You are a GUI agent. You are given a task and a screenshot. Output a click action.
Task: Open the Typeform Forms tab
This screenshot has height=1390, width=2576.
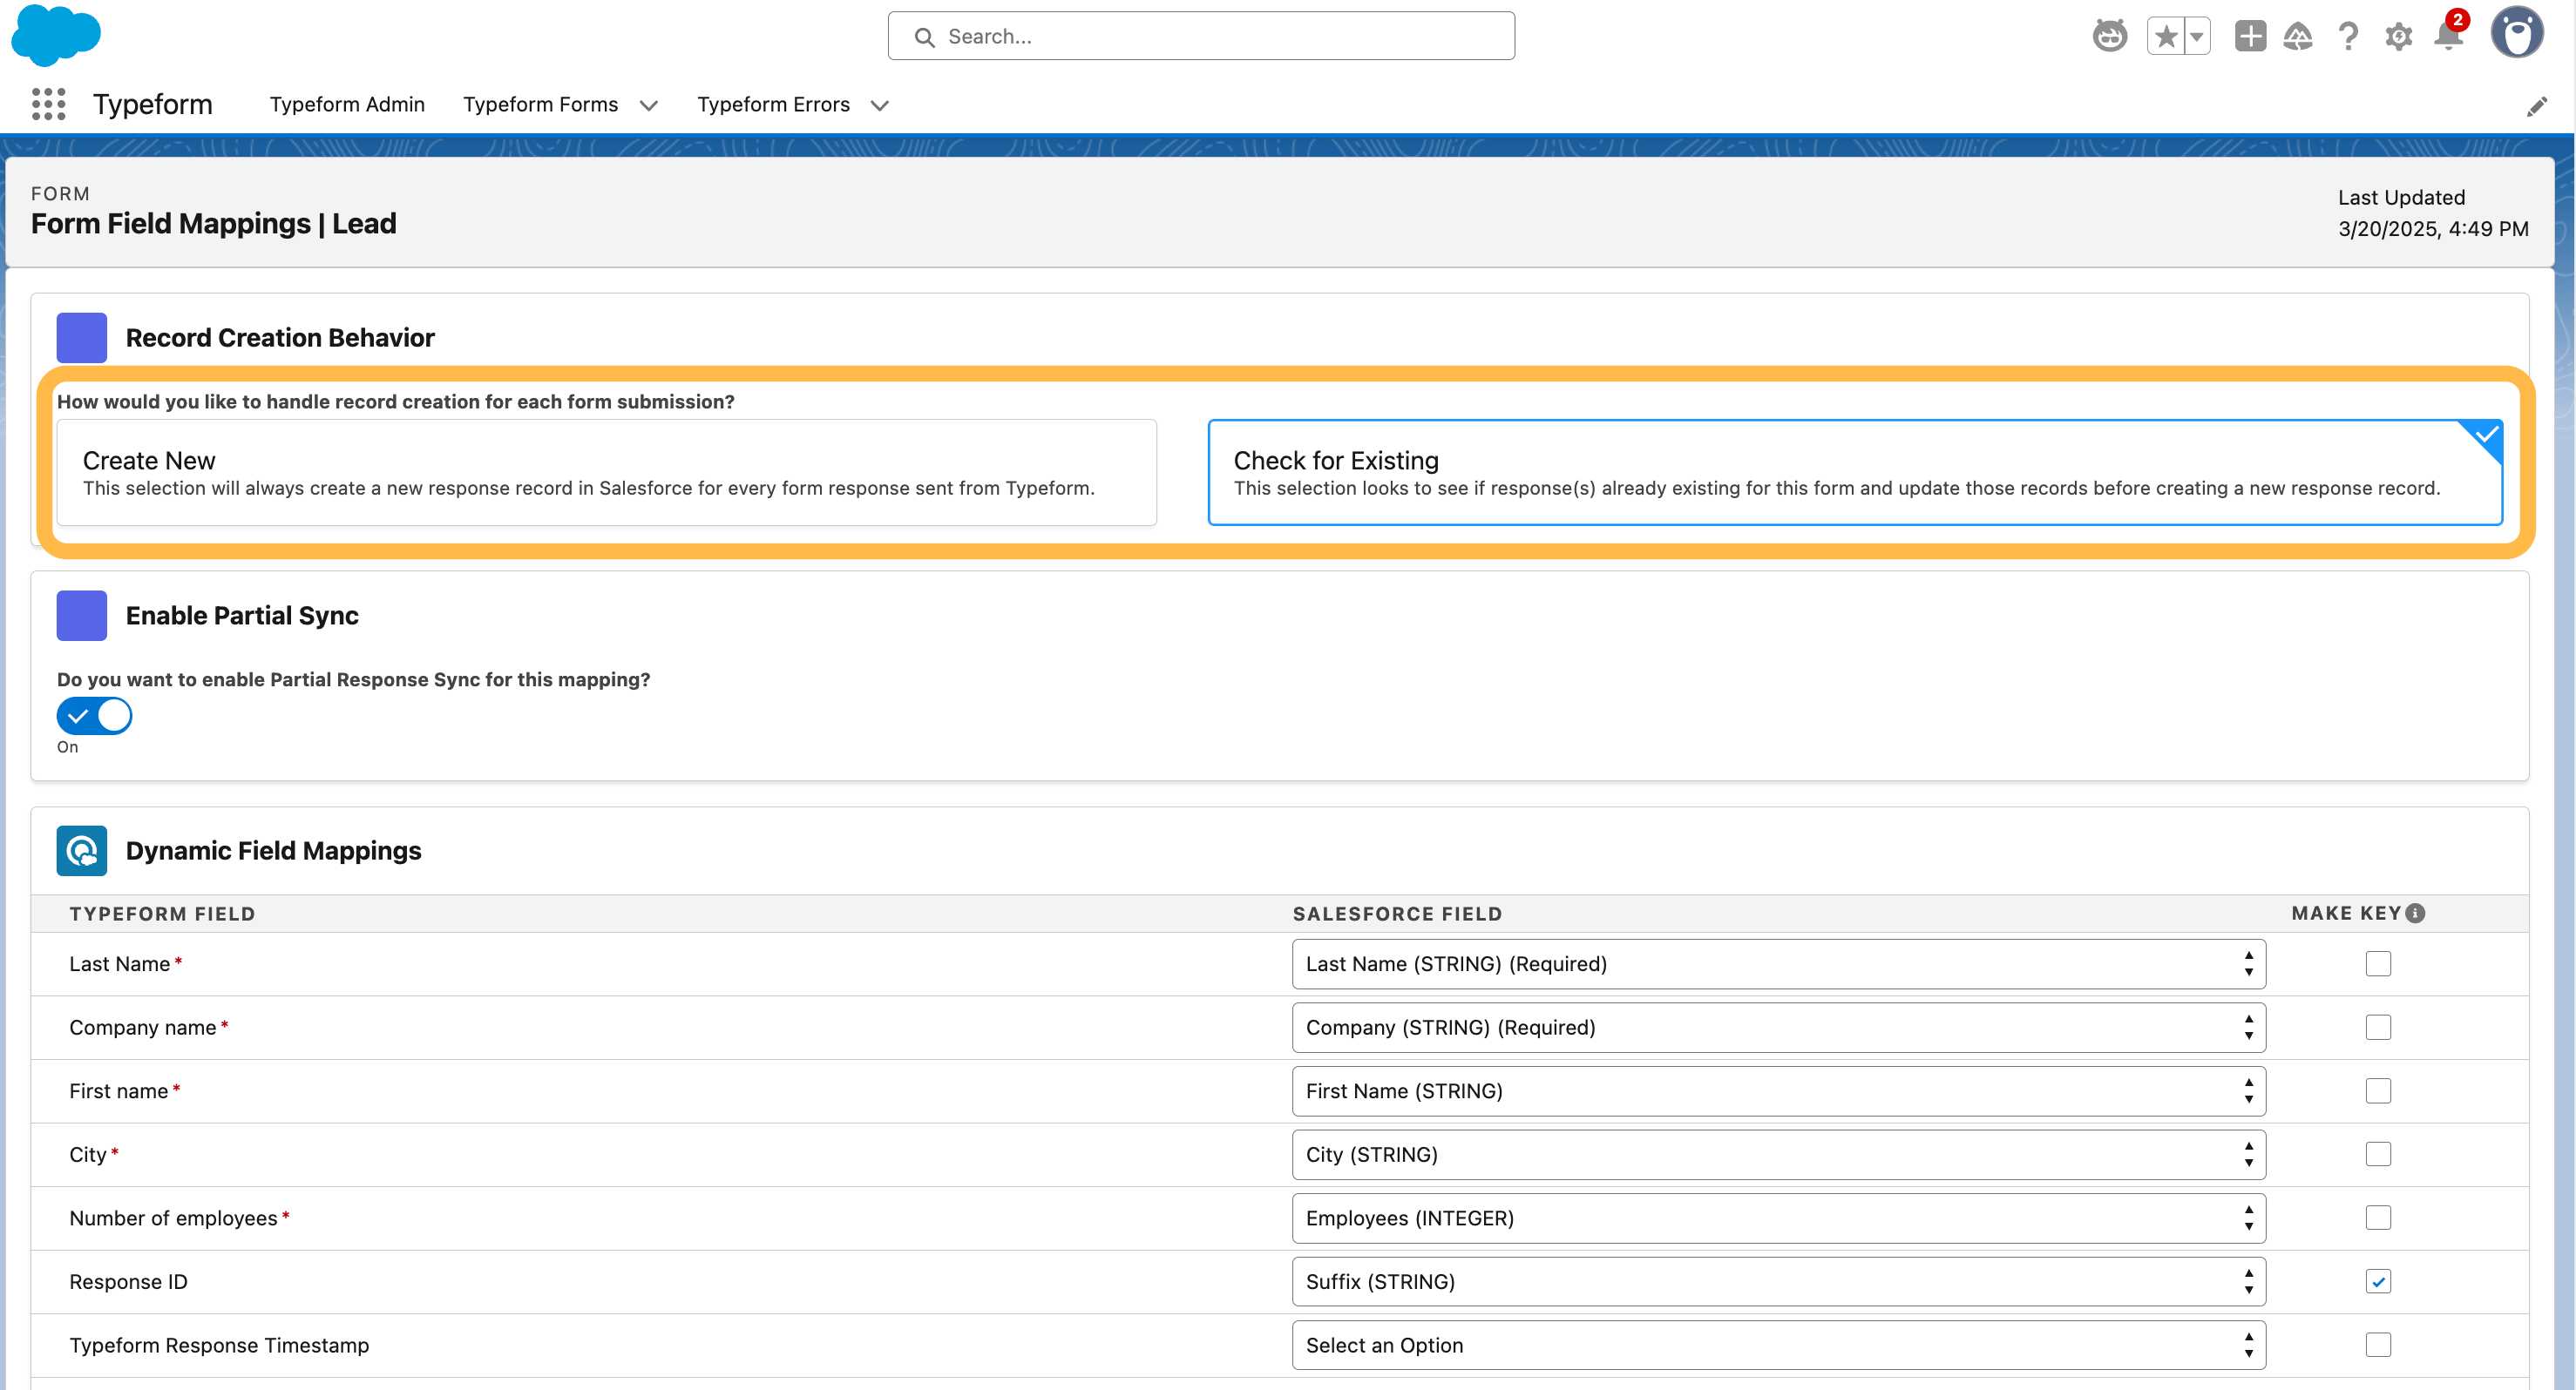click(x=540, y=104)
